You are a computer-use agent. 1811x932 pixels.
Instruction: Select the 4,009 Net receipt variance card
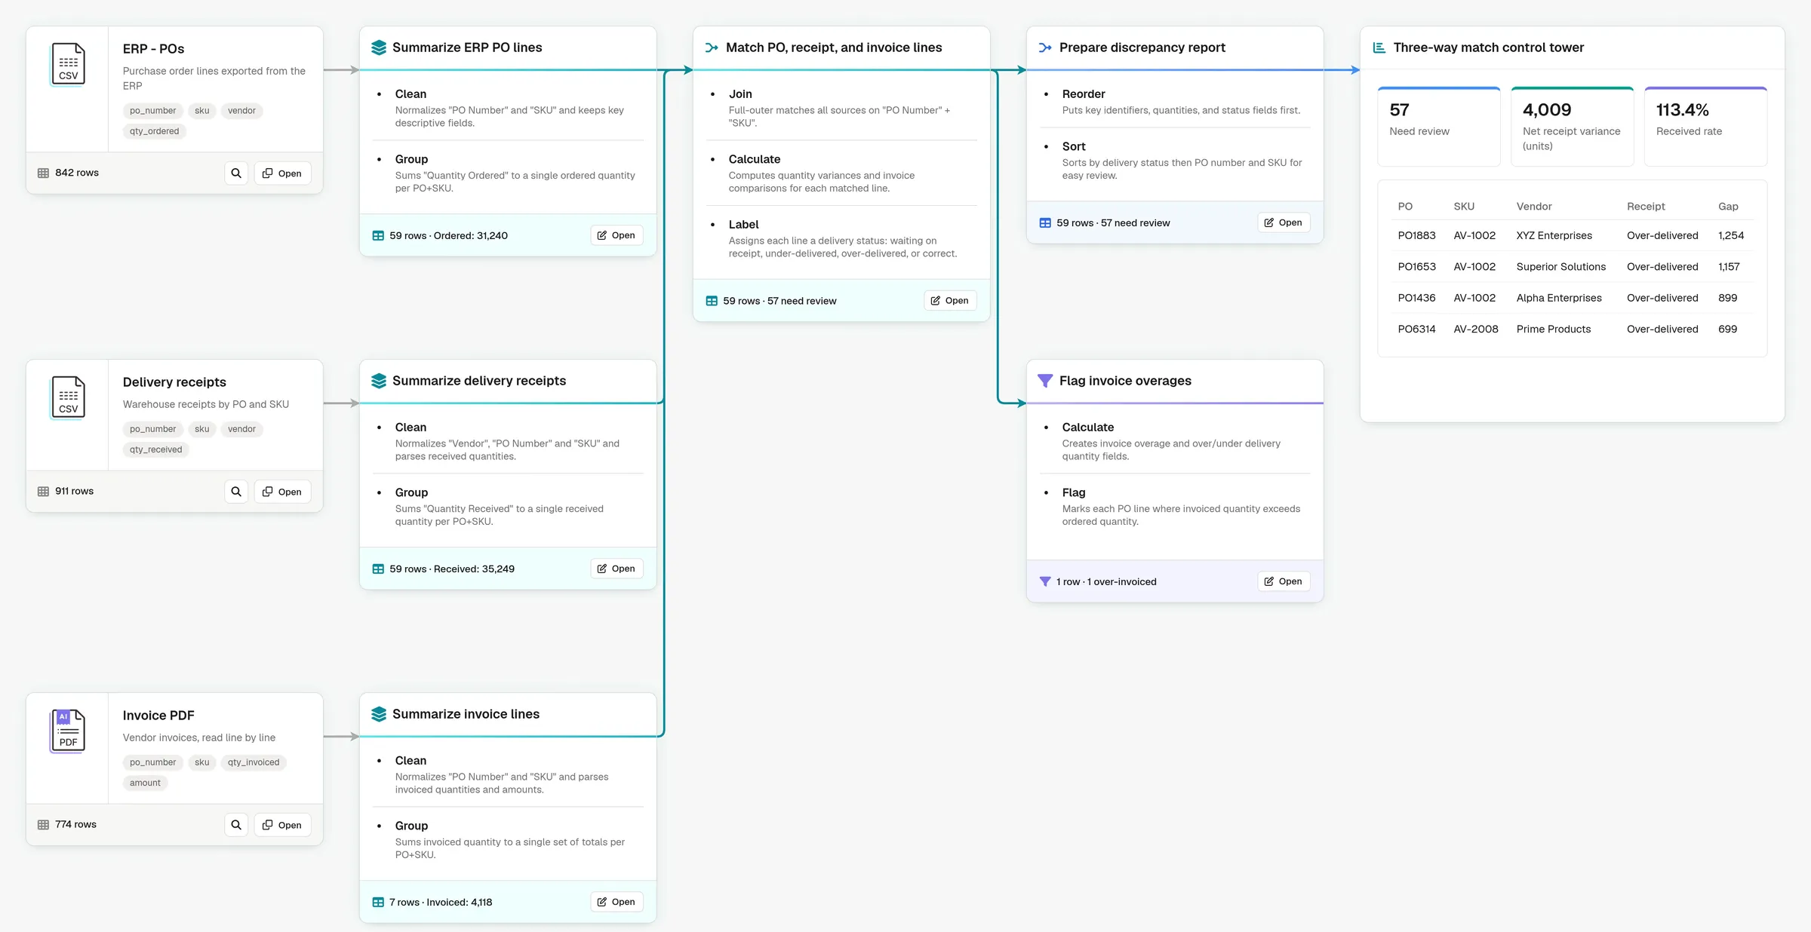(x=1572, y=126)
